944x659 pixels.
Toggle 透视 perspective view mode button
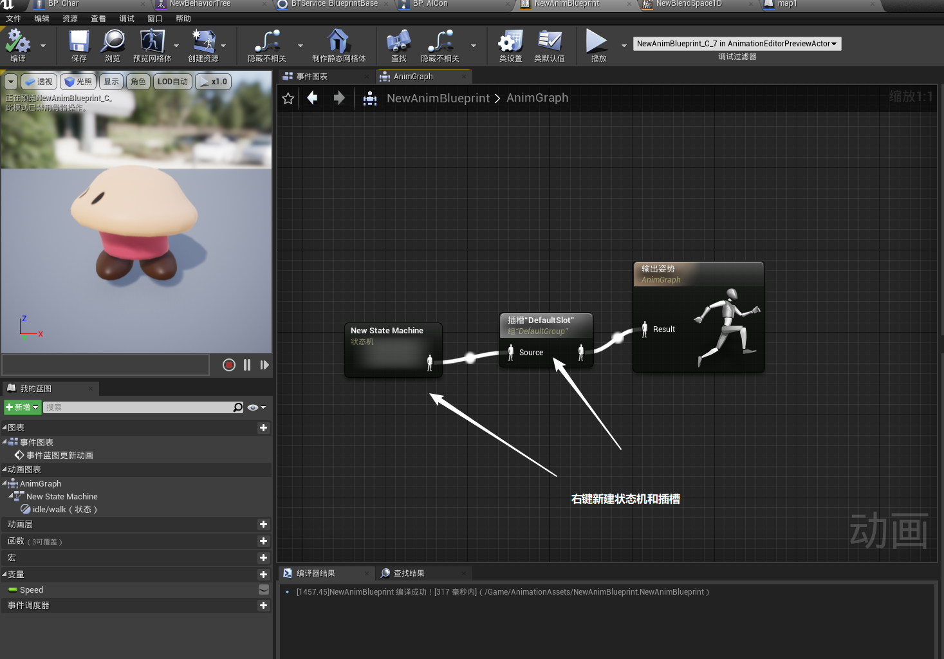[x=39, y=82]
